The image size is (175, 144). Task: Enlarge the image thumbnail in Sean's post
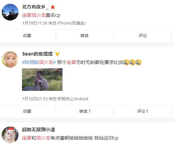pyautogui.click(x=42, y=79)
